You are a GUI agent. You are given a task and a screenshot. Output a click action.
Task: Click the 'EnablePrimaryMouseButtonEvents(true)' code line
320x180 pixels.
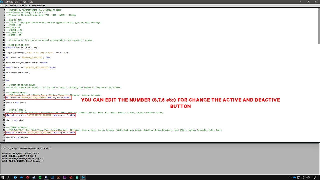27,62
